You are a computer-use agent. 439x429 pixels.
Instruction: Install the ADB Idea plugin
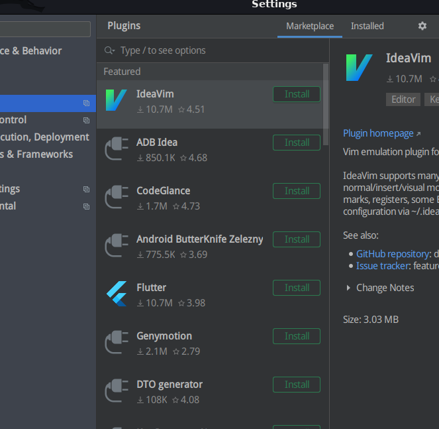(x=297, y=143)
